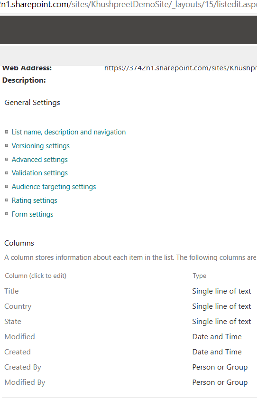Edit the Country column
The image size is (257, 400).
click(18, 306)
